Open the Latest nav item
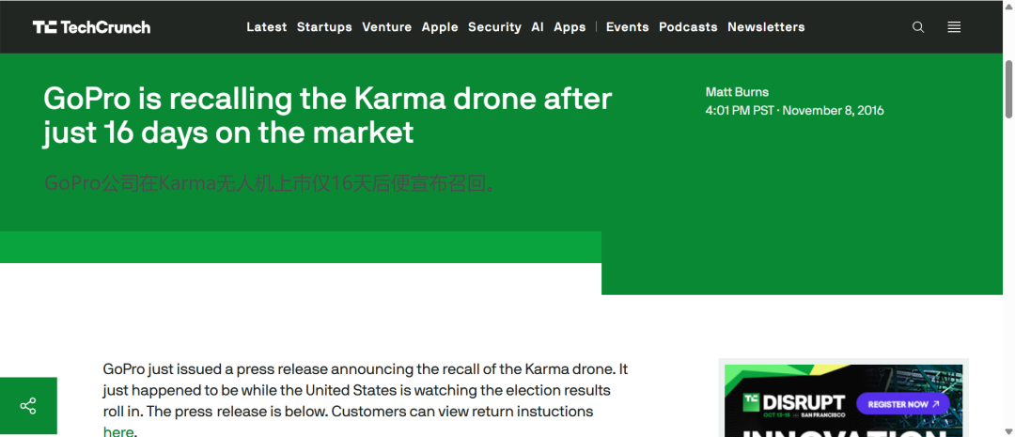 [x=266, y=27]
